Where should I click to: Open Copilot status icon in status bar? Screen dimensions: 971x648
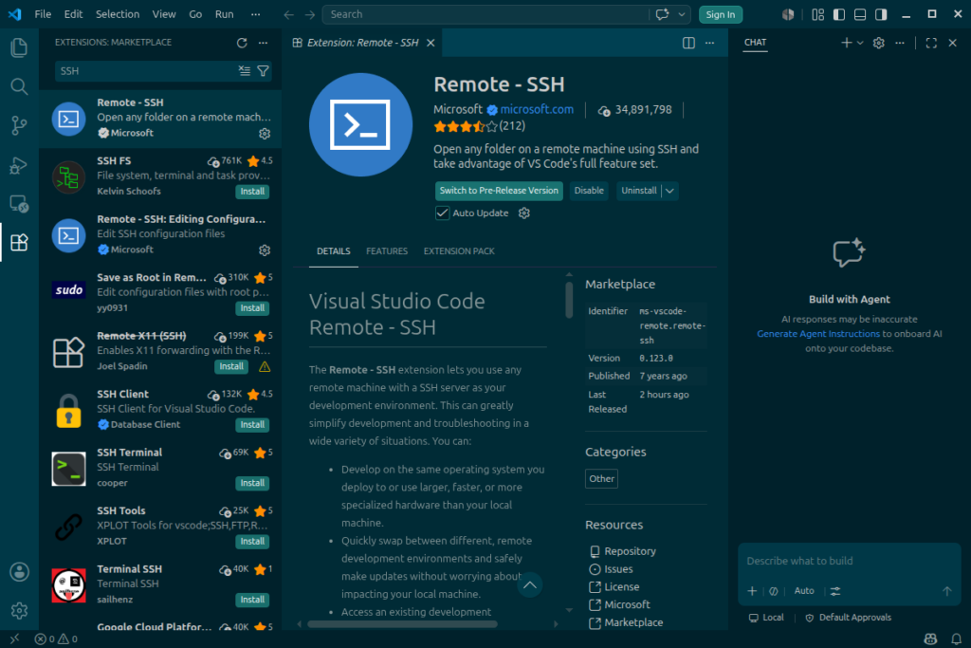tap(930, 639)
